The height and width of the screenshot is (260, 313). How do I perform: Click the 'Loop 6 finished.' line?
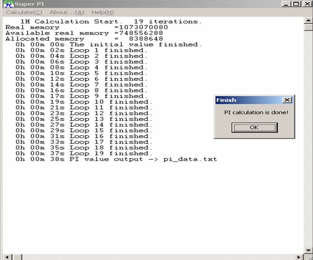82,79
